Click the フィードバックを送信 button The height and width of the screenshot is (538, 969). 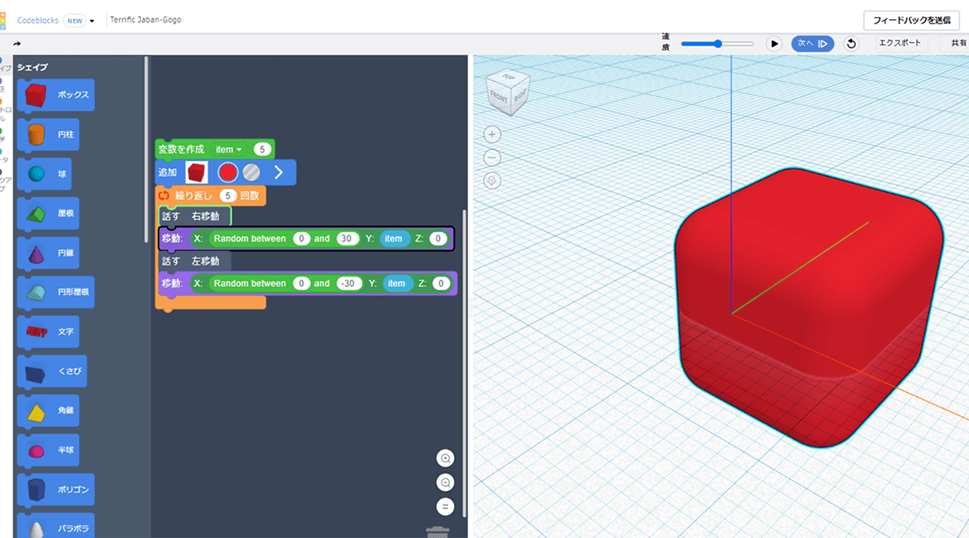910,20
